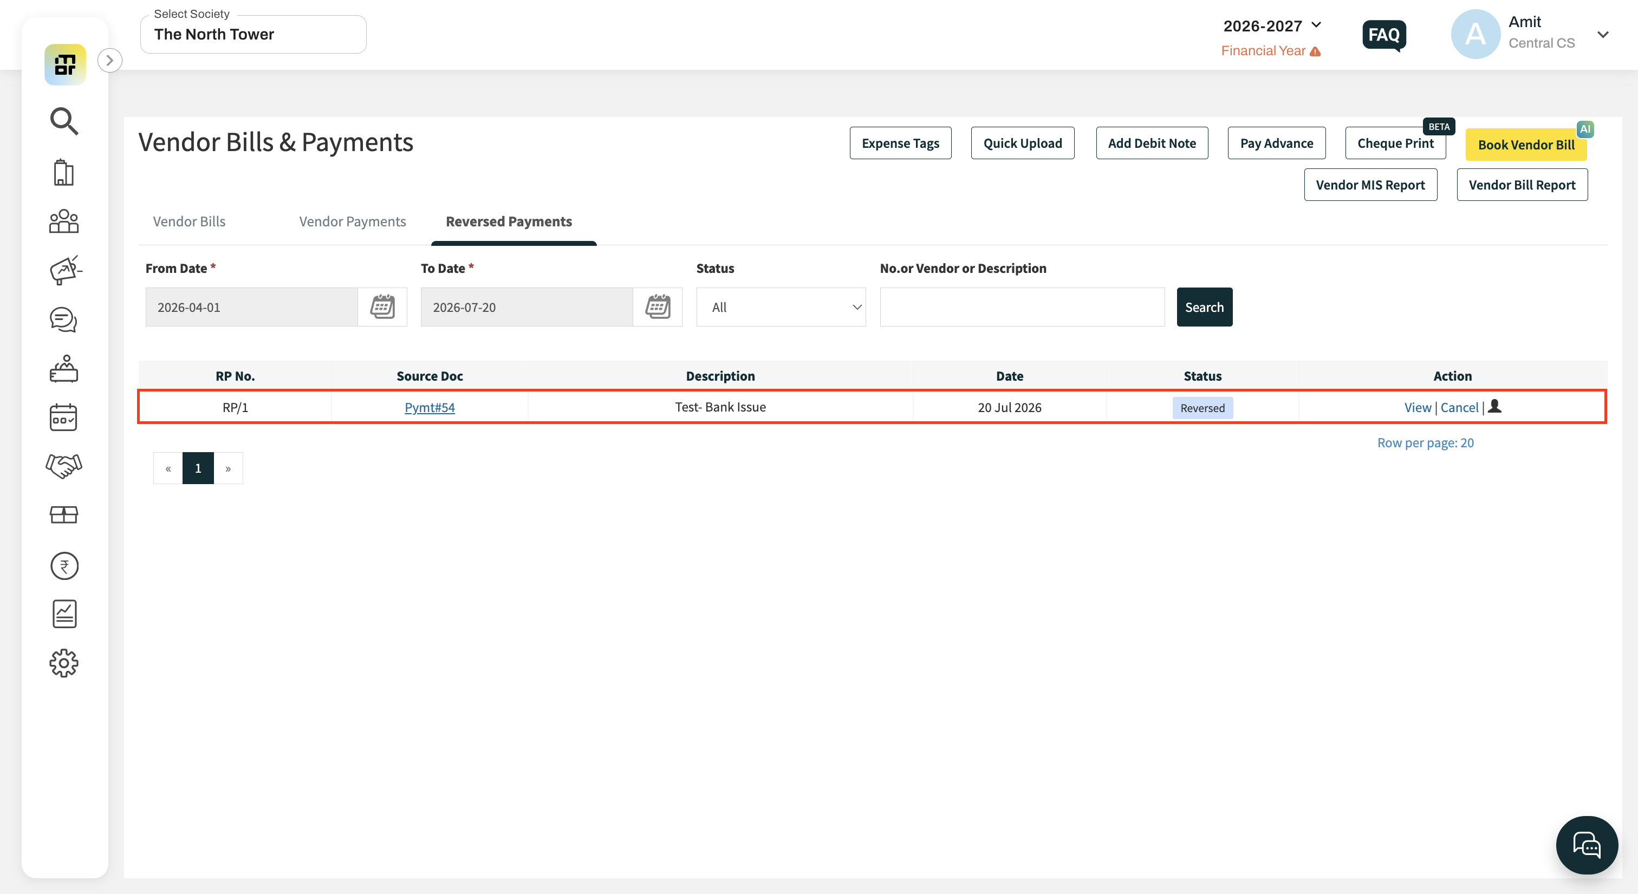Viewport: 1638px width, 894px height.
Task: Open the handshake vendors icon in sidebar
Action: [x=63, y=466]
